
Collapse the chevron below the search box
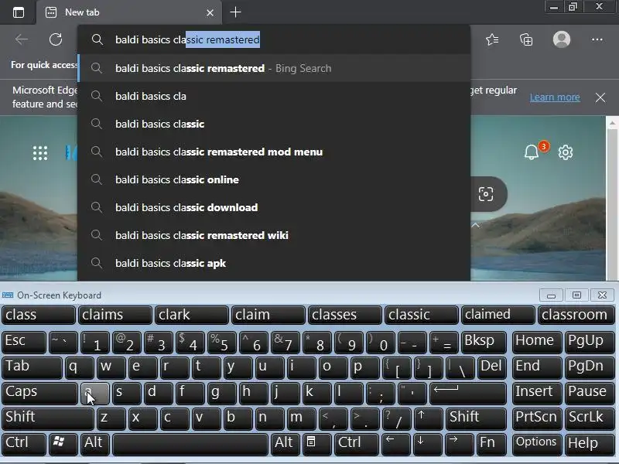point(475,225)
